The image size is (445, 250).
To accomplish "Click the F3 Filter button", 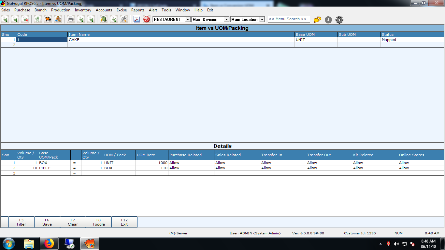I will coord(22,222).
